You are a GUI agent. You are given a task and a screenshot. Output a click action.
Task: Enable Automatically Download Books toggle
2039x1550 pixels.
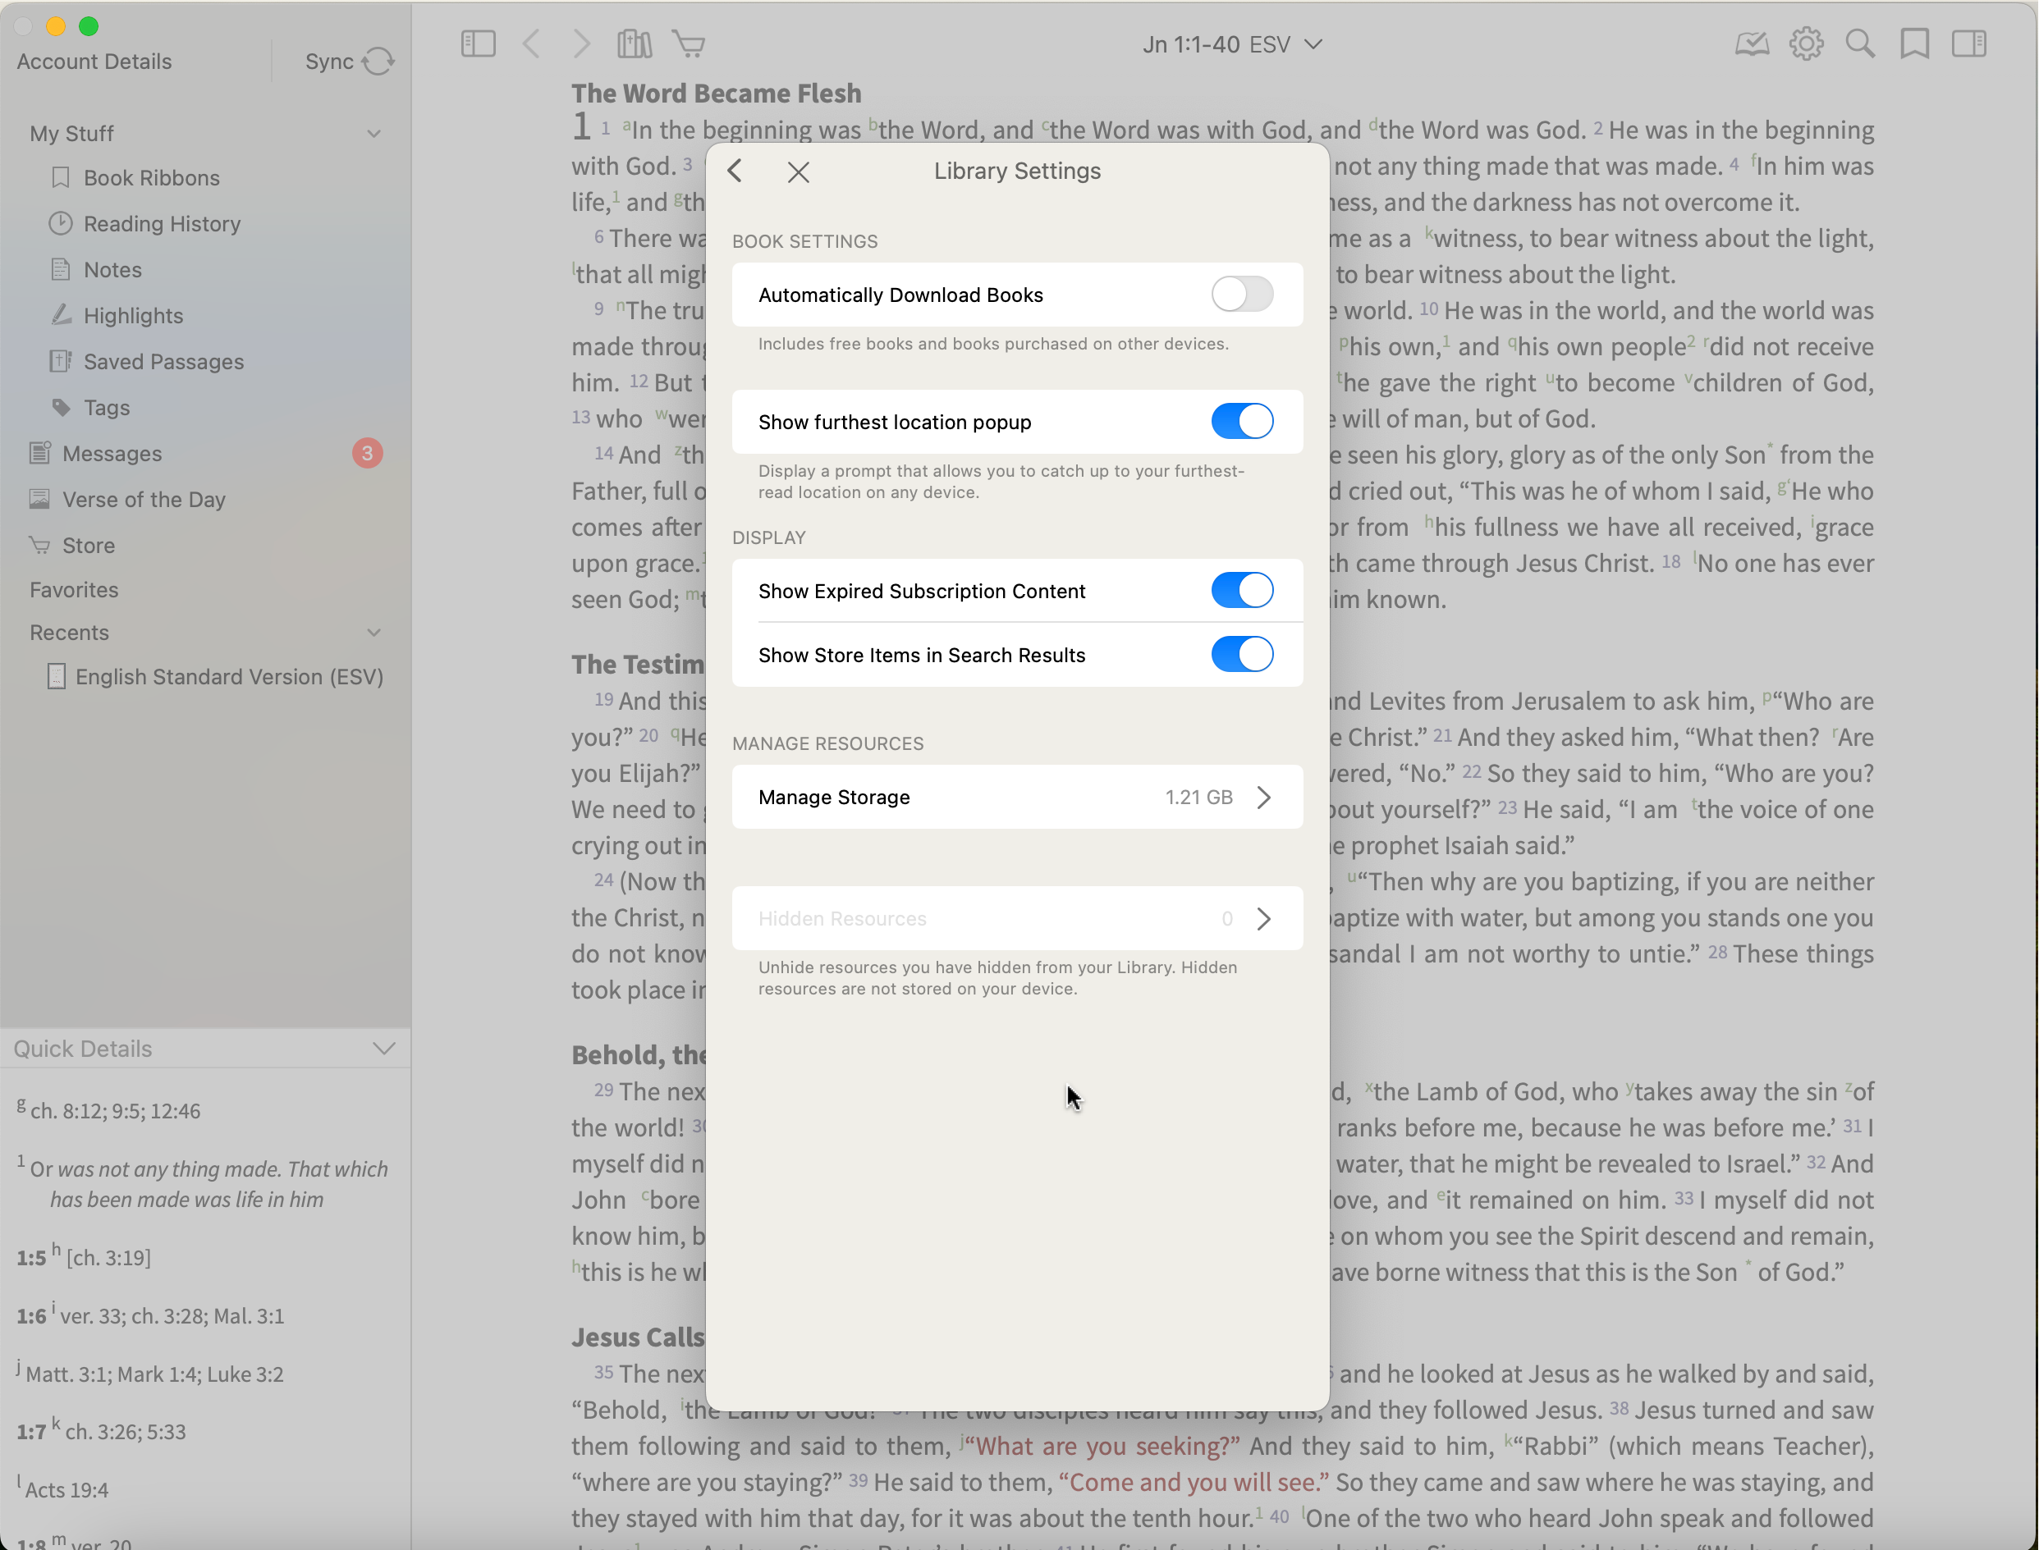(x=1241, y=295)
